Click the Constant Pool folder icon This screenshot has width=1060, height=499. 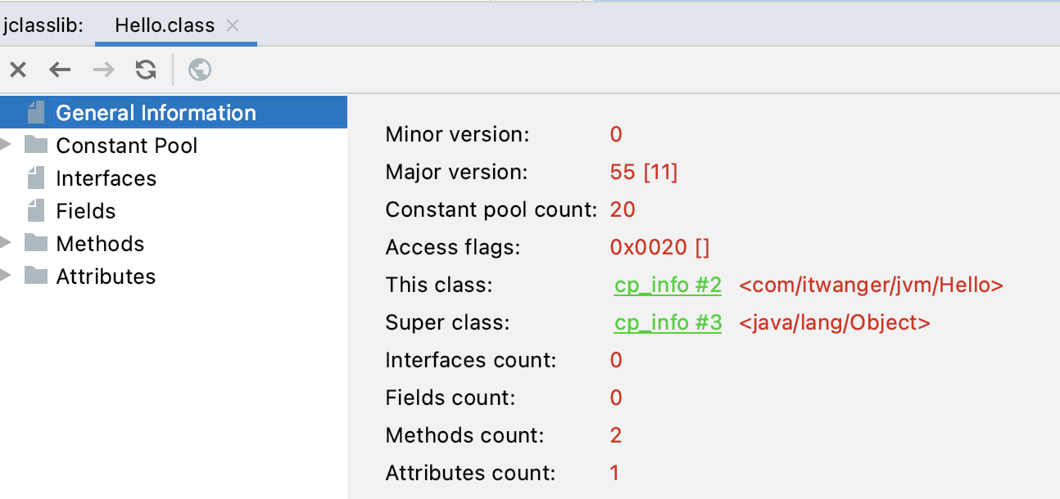pos(35,146)
